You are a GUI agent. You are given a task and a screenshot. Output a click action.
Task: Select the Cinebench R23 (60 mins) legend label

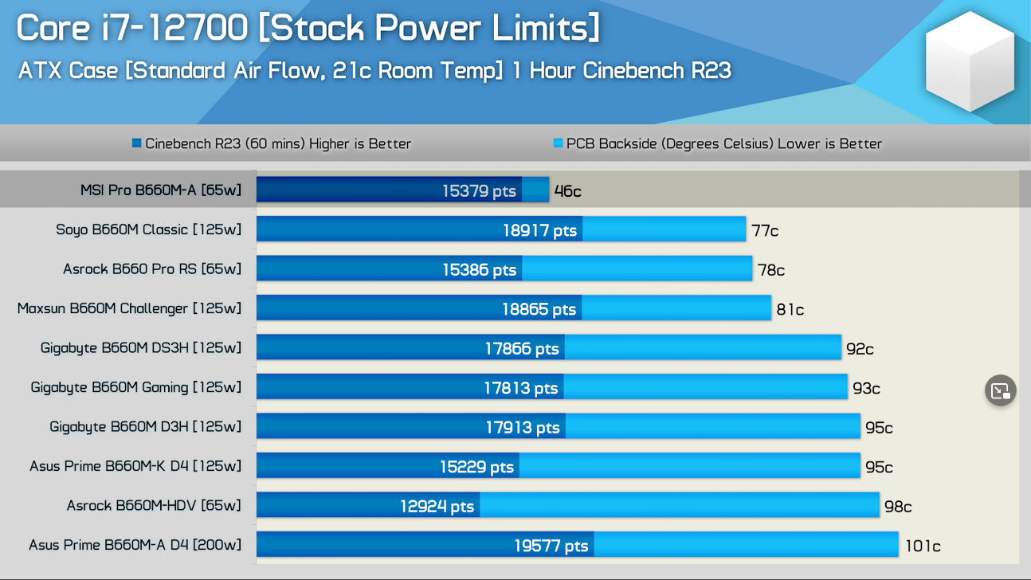click(x=278, y=144)
